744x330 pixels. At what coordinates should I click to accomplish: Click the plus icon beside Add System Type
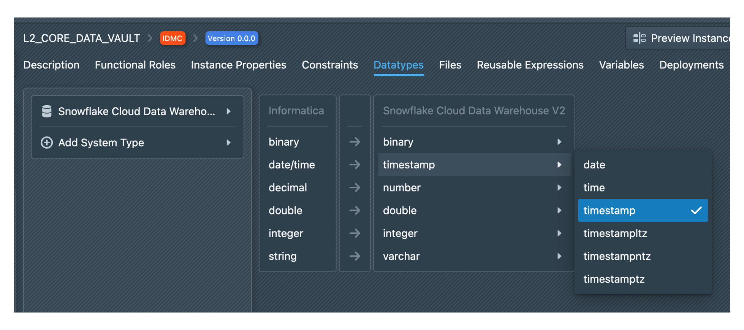coord(47,143)
